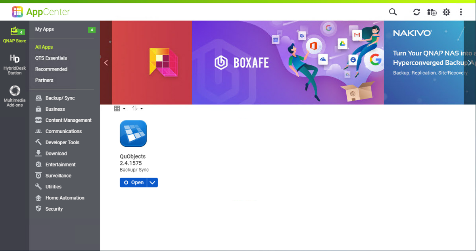Image resolution: width=476 pixels, height=251 pixels.
Task: Click the Home Automation house icon
Action: [38, 198]
